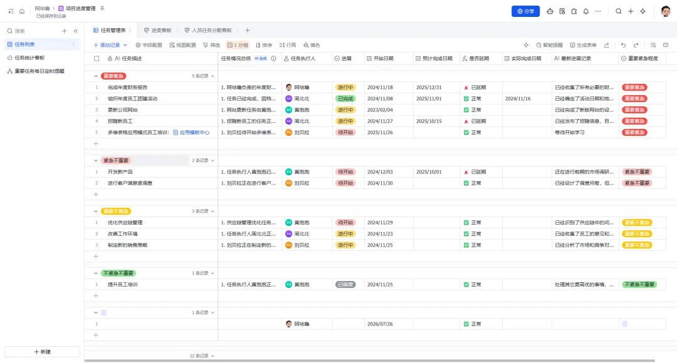
Task: Toggle 是否延期 checkbox for 优化供应链管理
Action: coord(466,223)
